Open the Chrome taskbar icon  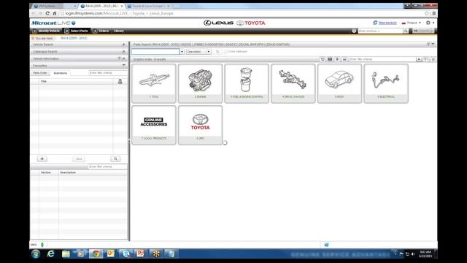click(x=96, y=254)
